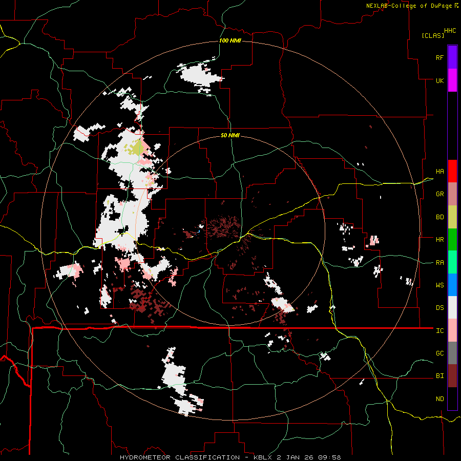Click the BD legend label
The image size is (461, 461).
click(439, 217)
